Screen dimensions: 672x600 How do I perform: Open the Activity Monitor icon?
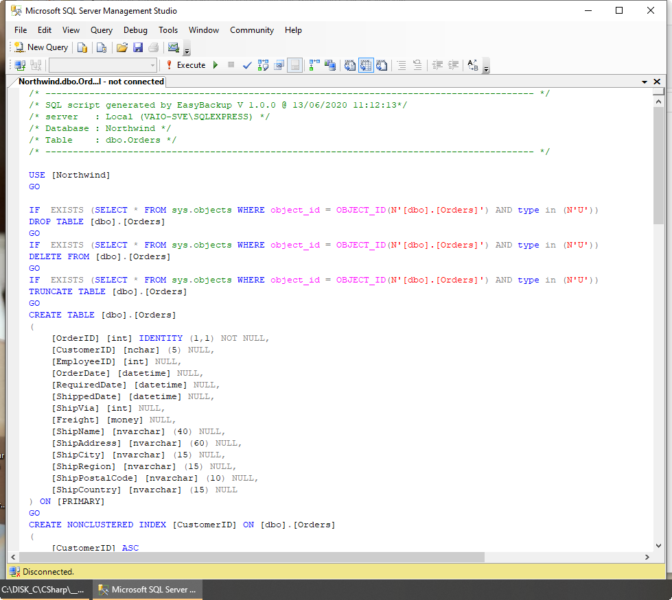click(174, 47)
